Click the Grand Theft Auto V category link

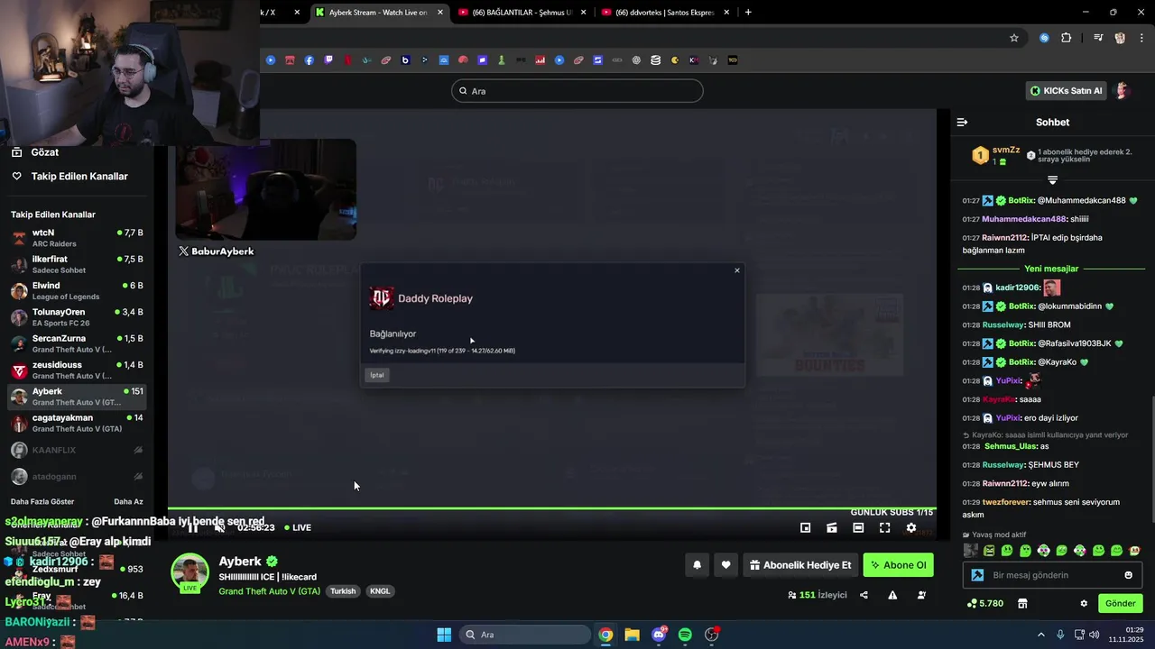click(269, 591)
